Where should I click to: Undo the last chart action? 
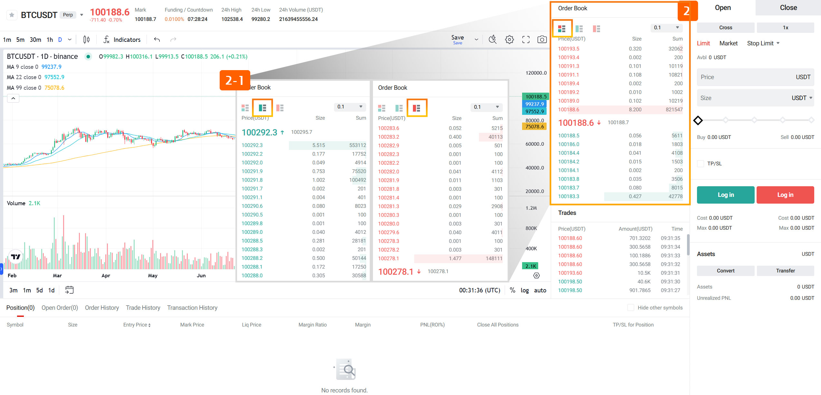point(157,40)
